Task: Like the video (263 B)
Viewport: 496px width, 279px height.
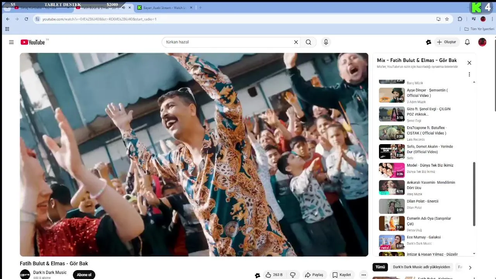Action: (274, 275)
